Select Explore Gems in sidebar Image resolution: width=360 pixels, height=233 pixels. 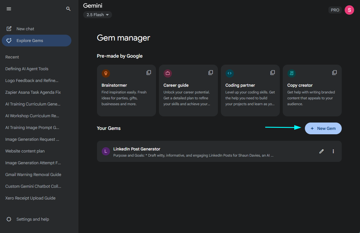click(37, 41)
